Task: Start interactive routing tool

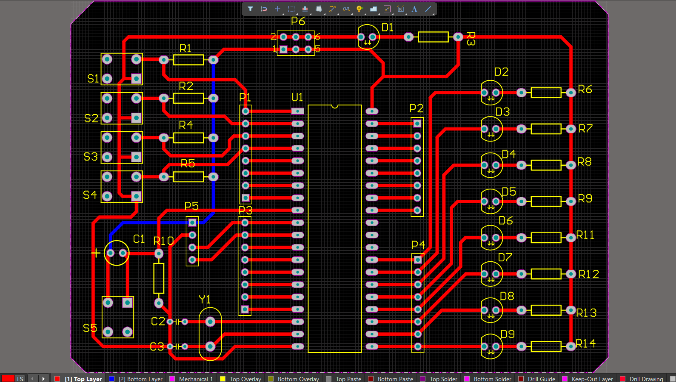Action: pos(332,9)
